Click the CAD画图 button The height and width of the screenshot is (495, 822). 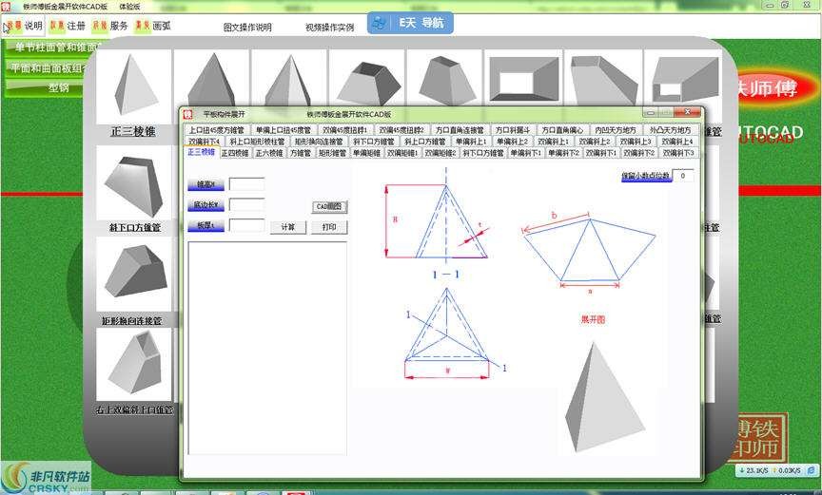click(328, 206)
